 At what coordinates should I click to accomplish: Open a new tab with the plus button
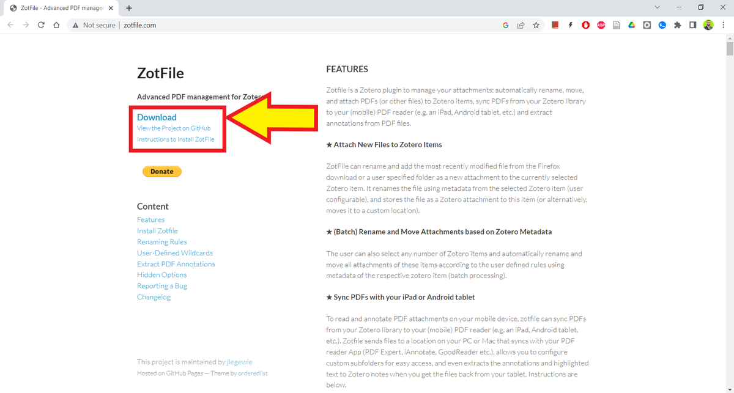click(x=128, y=8)
